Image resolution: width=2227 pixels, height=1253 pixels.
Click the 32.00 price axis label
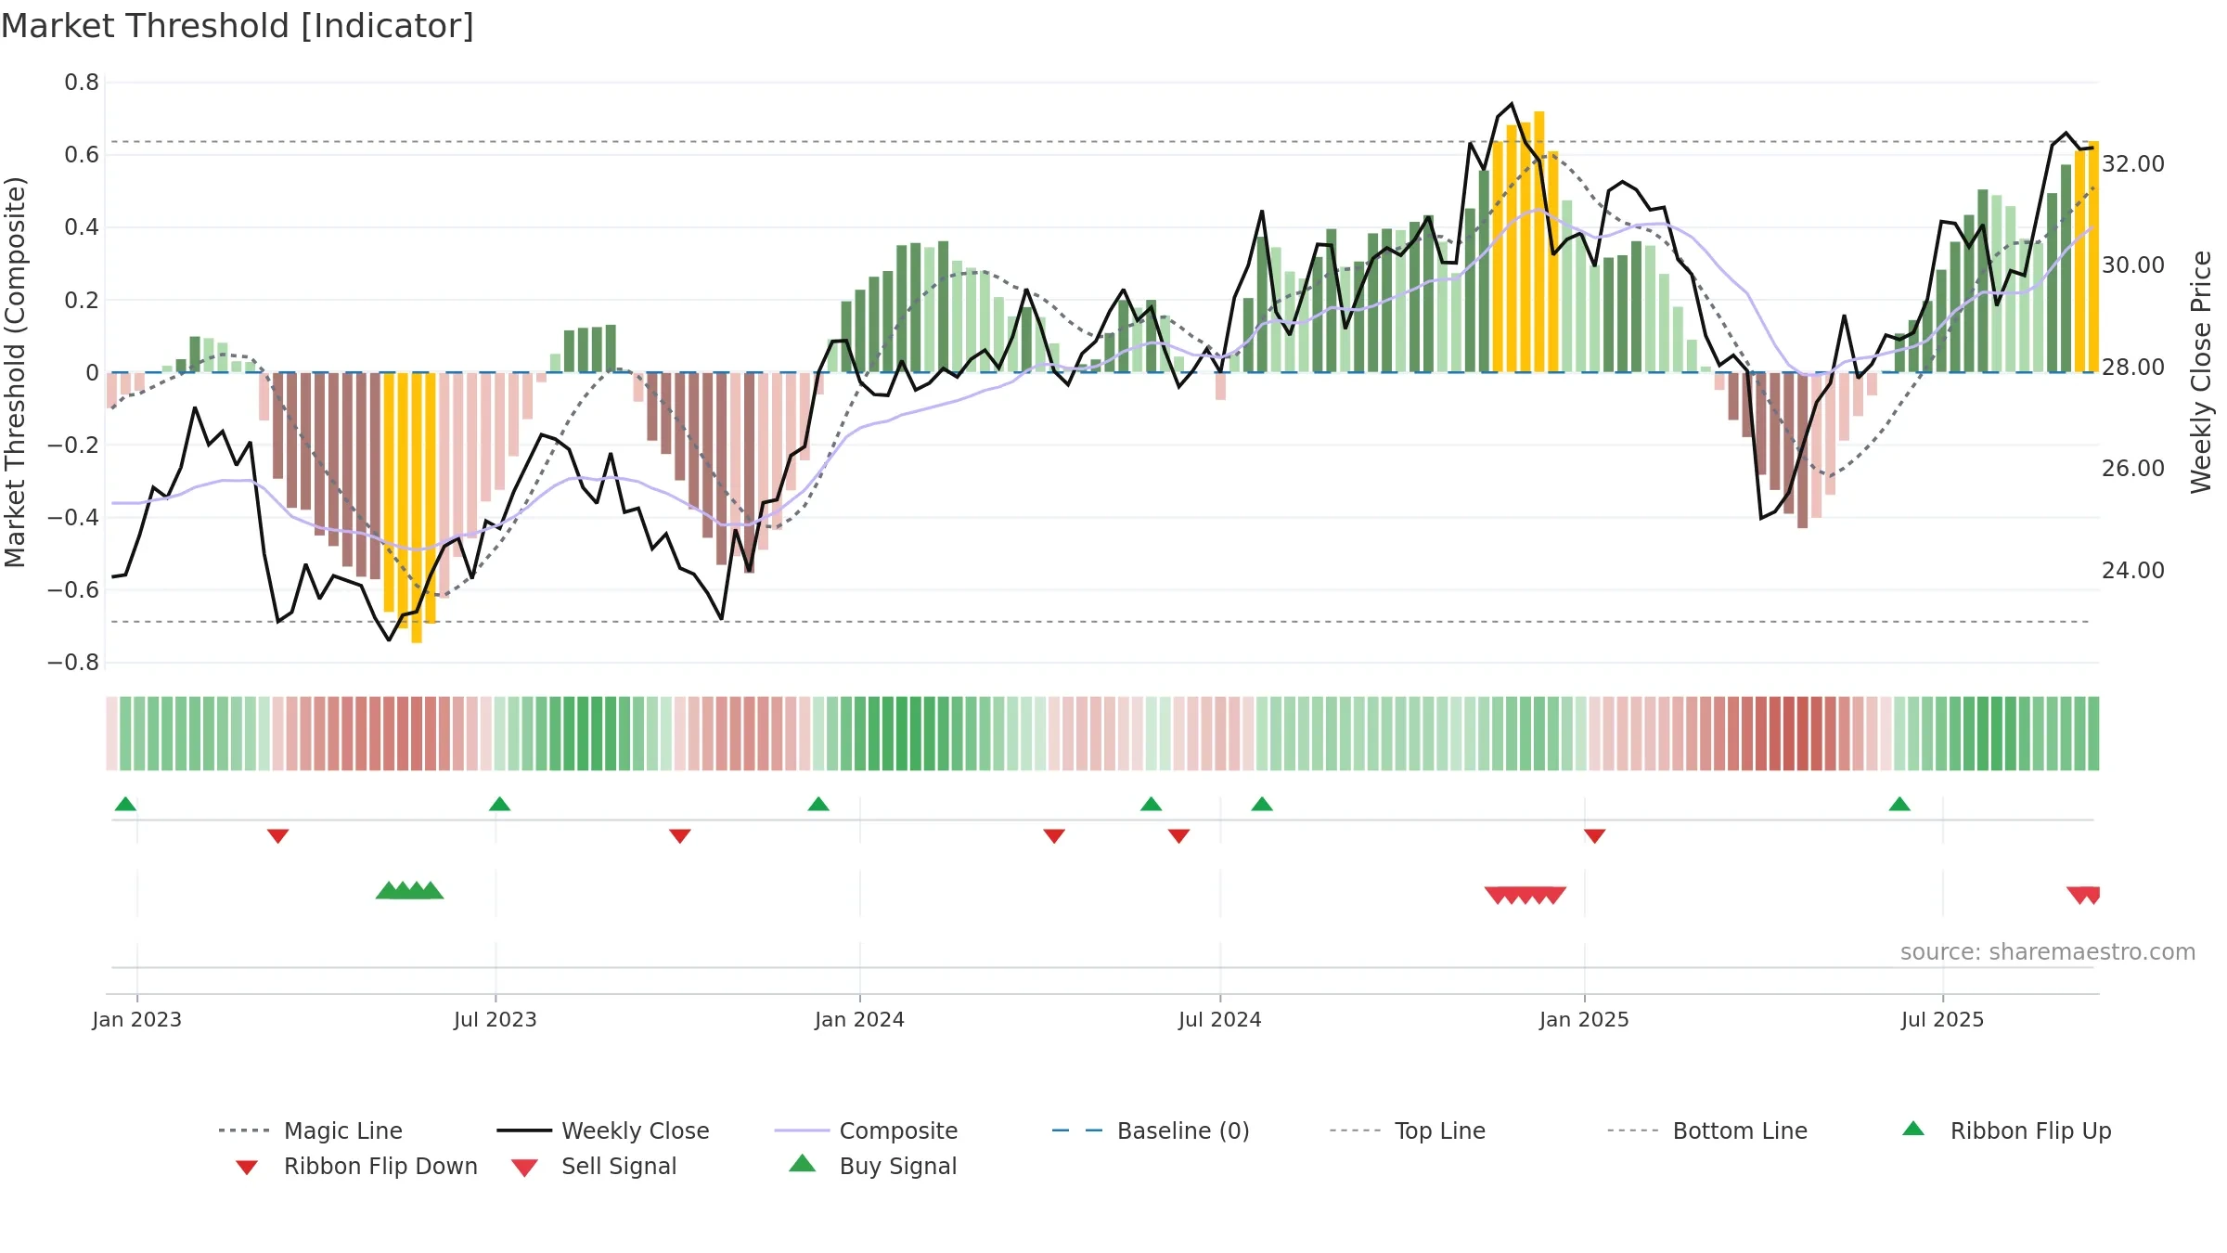(2132, 163)
